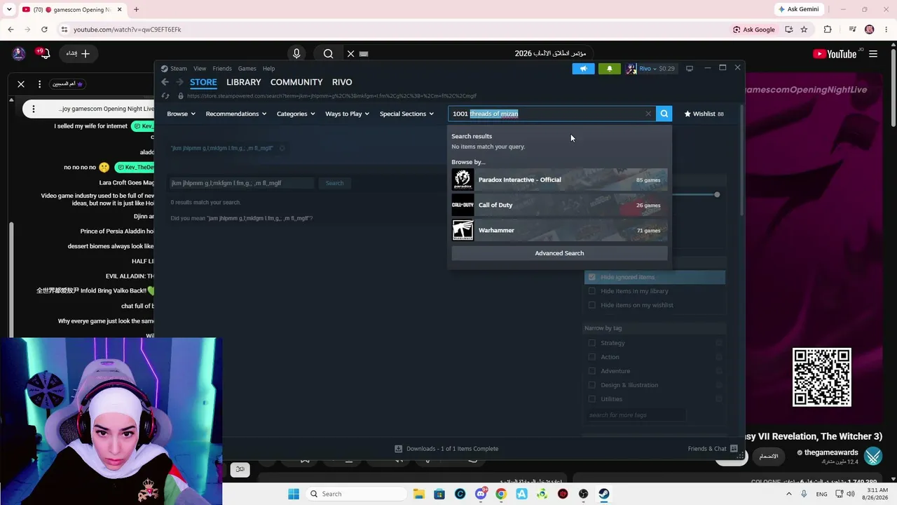Click the YouTube search magnifier icon
897x505 pixels.
pos(328,54)
